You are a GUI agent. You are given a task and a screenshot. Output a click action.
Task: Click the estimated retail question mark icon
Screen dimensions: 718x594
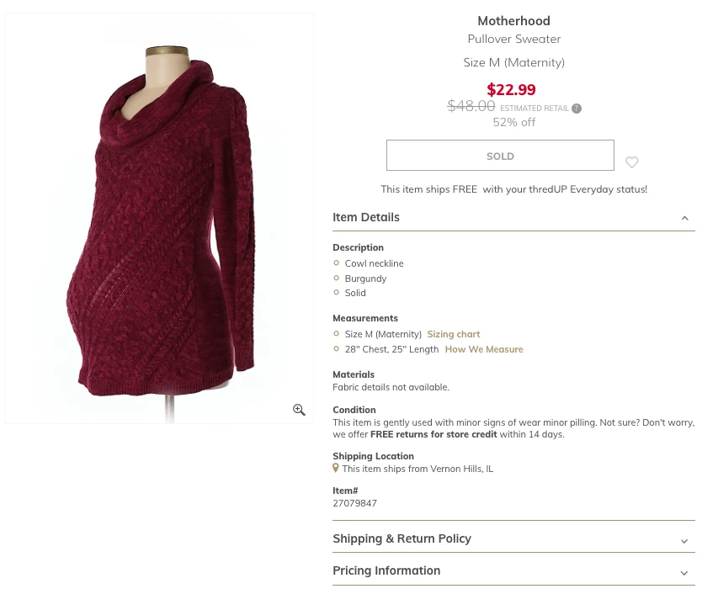click(577, 109)
